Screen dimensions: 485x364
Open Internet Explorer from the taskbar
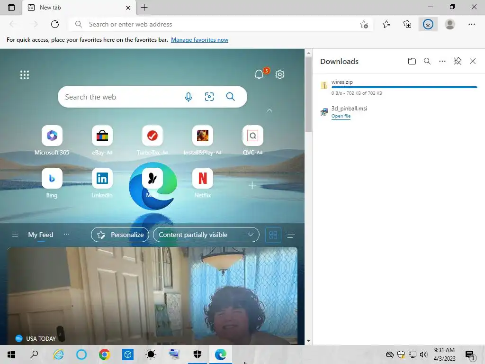(58, 355)
